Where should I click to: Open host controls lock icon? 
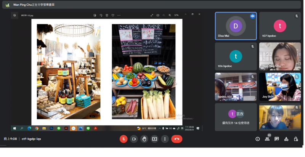click(296, 139)
